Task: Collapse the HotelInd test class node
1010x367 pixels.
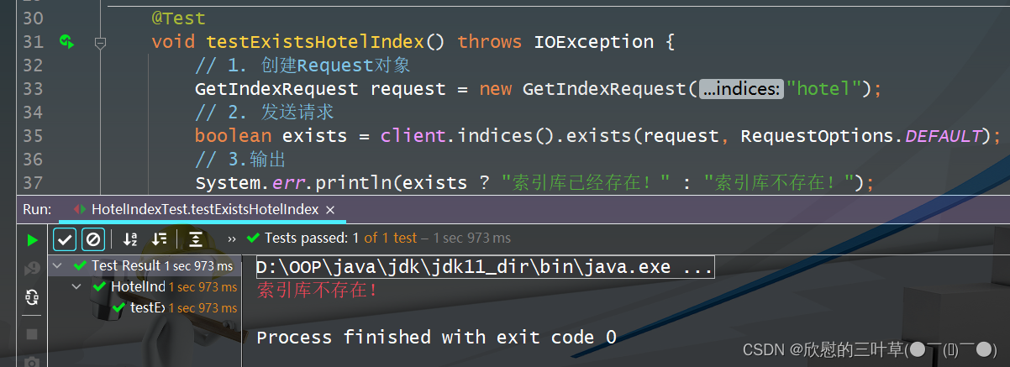Action: click(77, 286)
